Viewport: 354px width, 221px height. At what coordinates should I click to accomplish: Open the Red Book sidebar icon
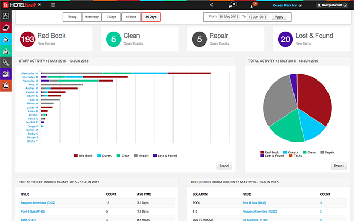point(5,28)
